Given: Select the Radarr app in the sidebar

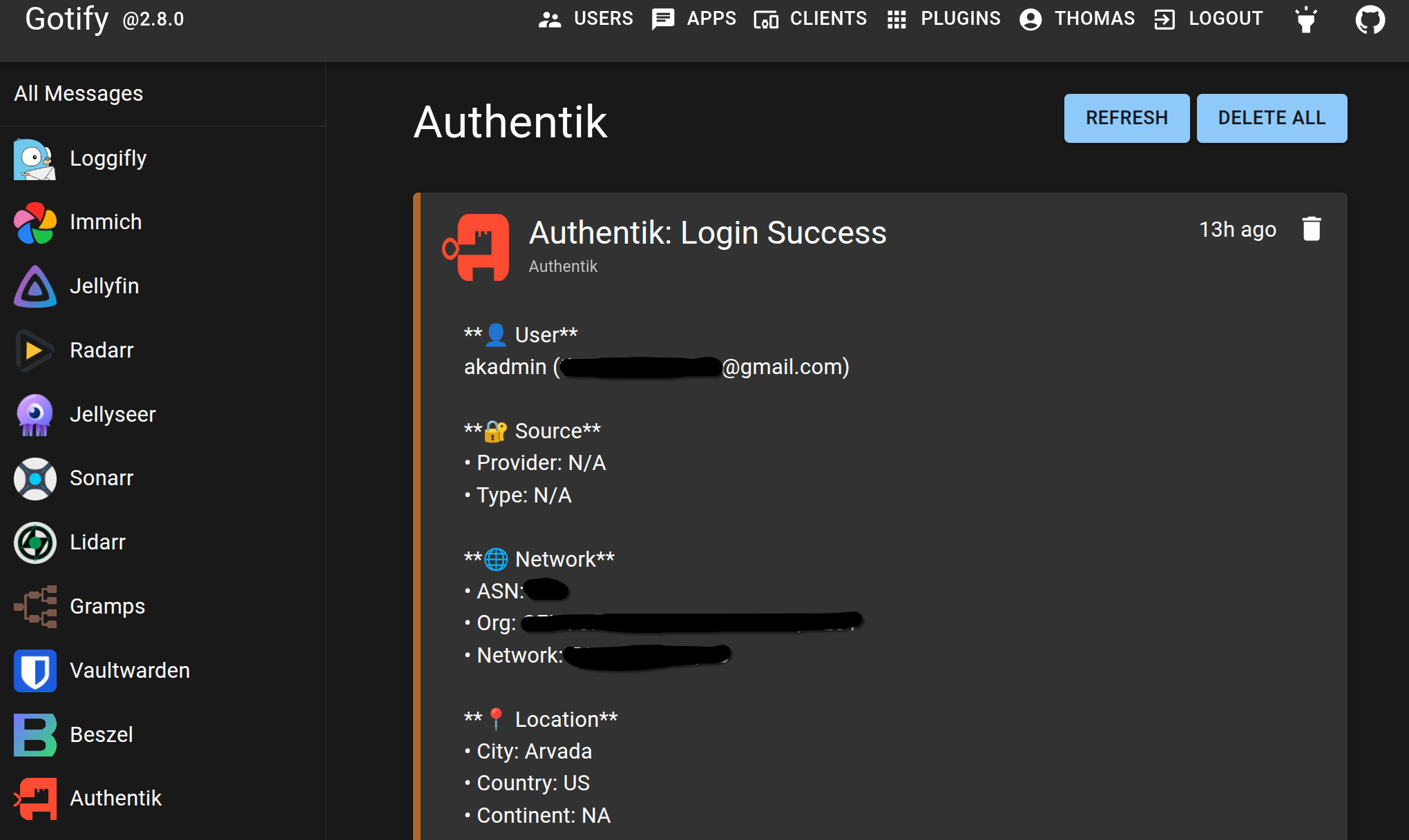Looking at the screenshot, I should (101, 350).
